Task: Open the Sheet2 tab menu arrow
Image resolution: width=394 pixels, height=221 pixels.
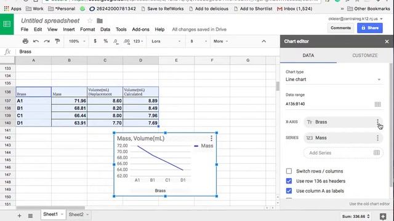Action: click(x=87, y=214)
